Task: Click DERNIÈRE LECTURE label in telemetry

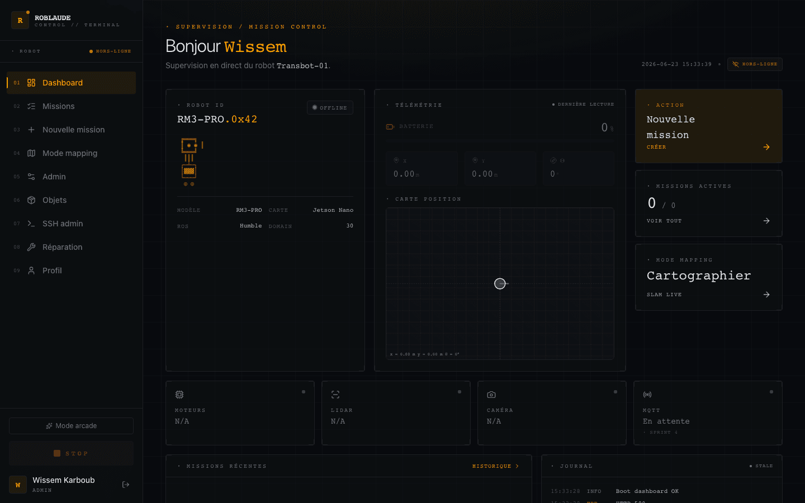Action: tap(583, 105)
